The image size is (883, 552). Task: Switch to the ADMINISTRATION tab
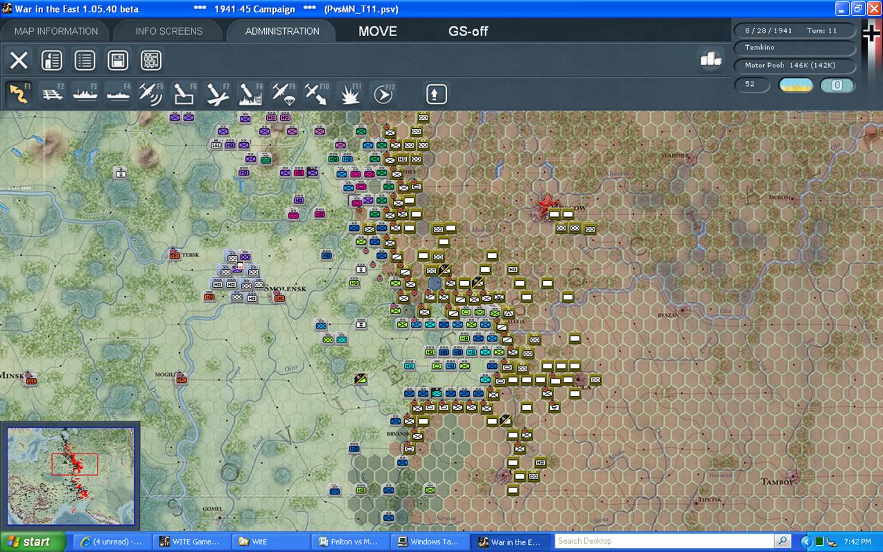282,31
